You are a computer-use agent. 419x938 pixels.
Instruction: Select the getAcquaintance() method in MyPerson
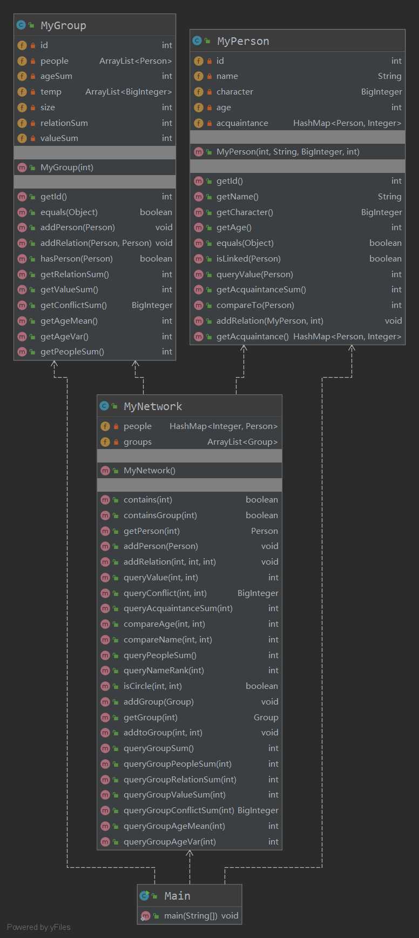coord(298,337)
